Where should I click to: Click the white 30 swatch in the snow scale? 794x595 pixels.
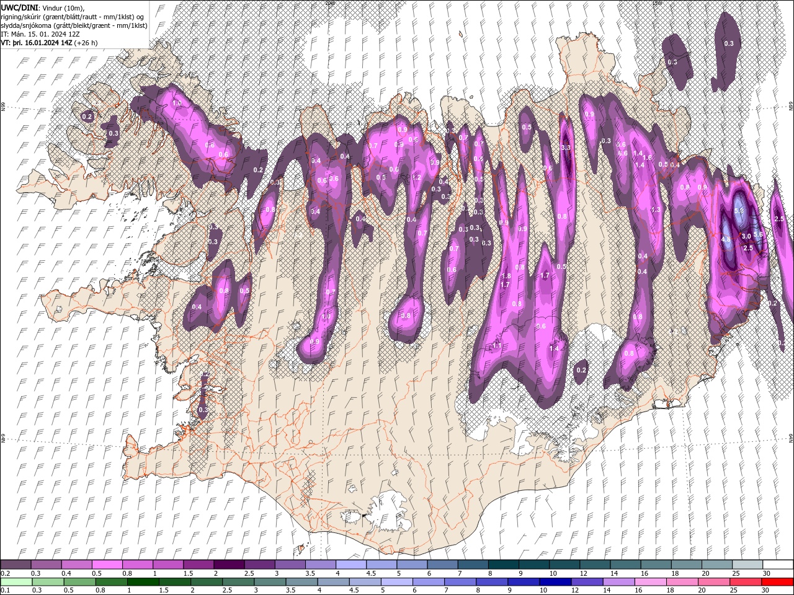(778, 565)
